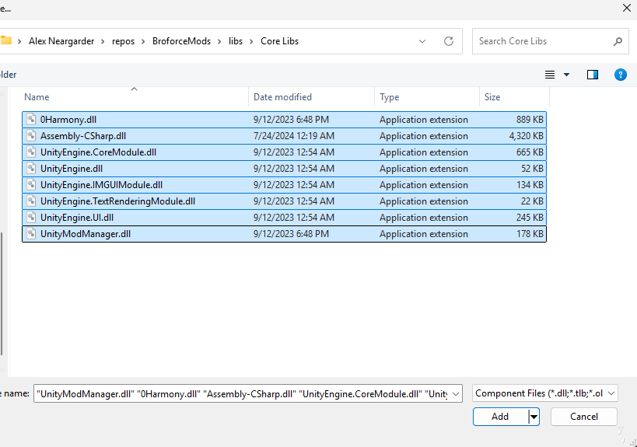This screenshot has width=637, height=447.
Task: Click the folder icon in breadcrumb
Action: (5, 40)
